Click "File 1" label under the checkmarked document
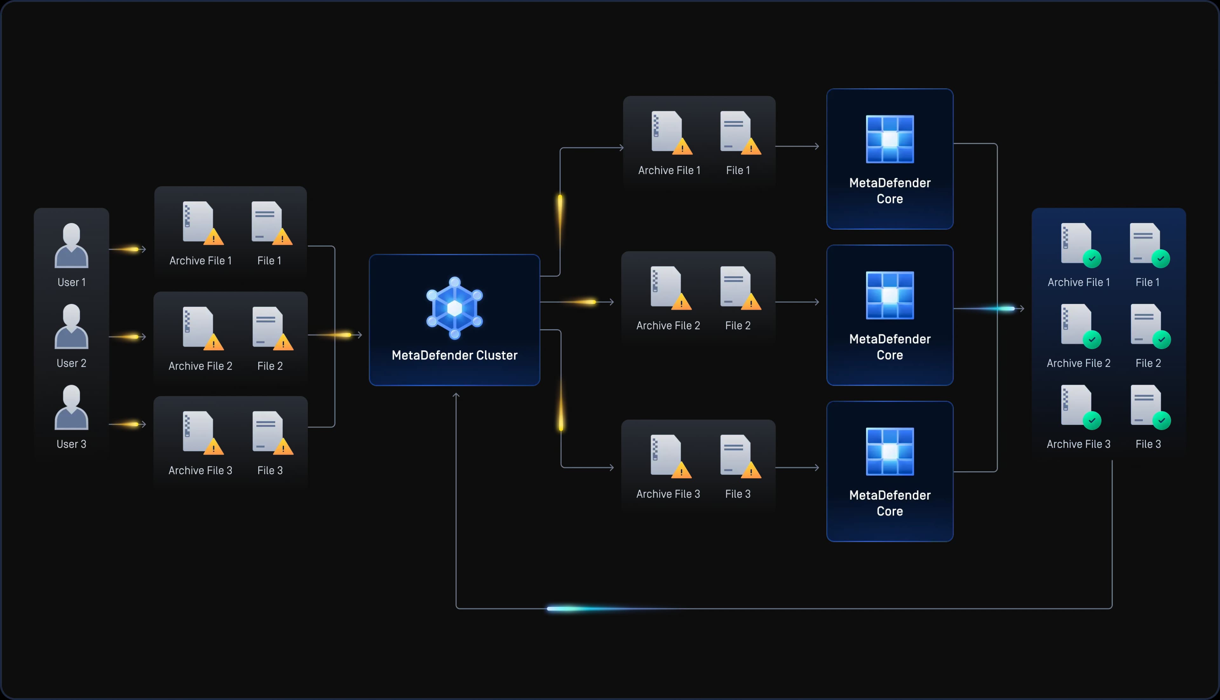This screenshot has height=700, width=1220. pyautogui.click(x=1147, y=282)
